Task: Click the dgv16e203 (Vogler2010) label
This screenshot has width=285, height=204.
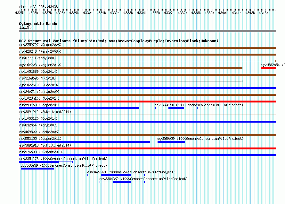Action: coord(40,65)
